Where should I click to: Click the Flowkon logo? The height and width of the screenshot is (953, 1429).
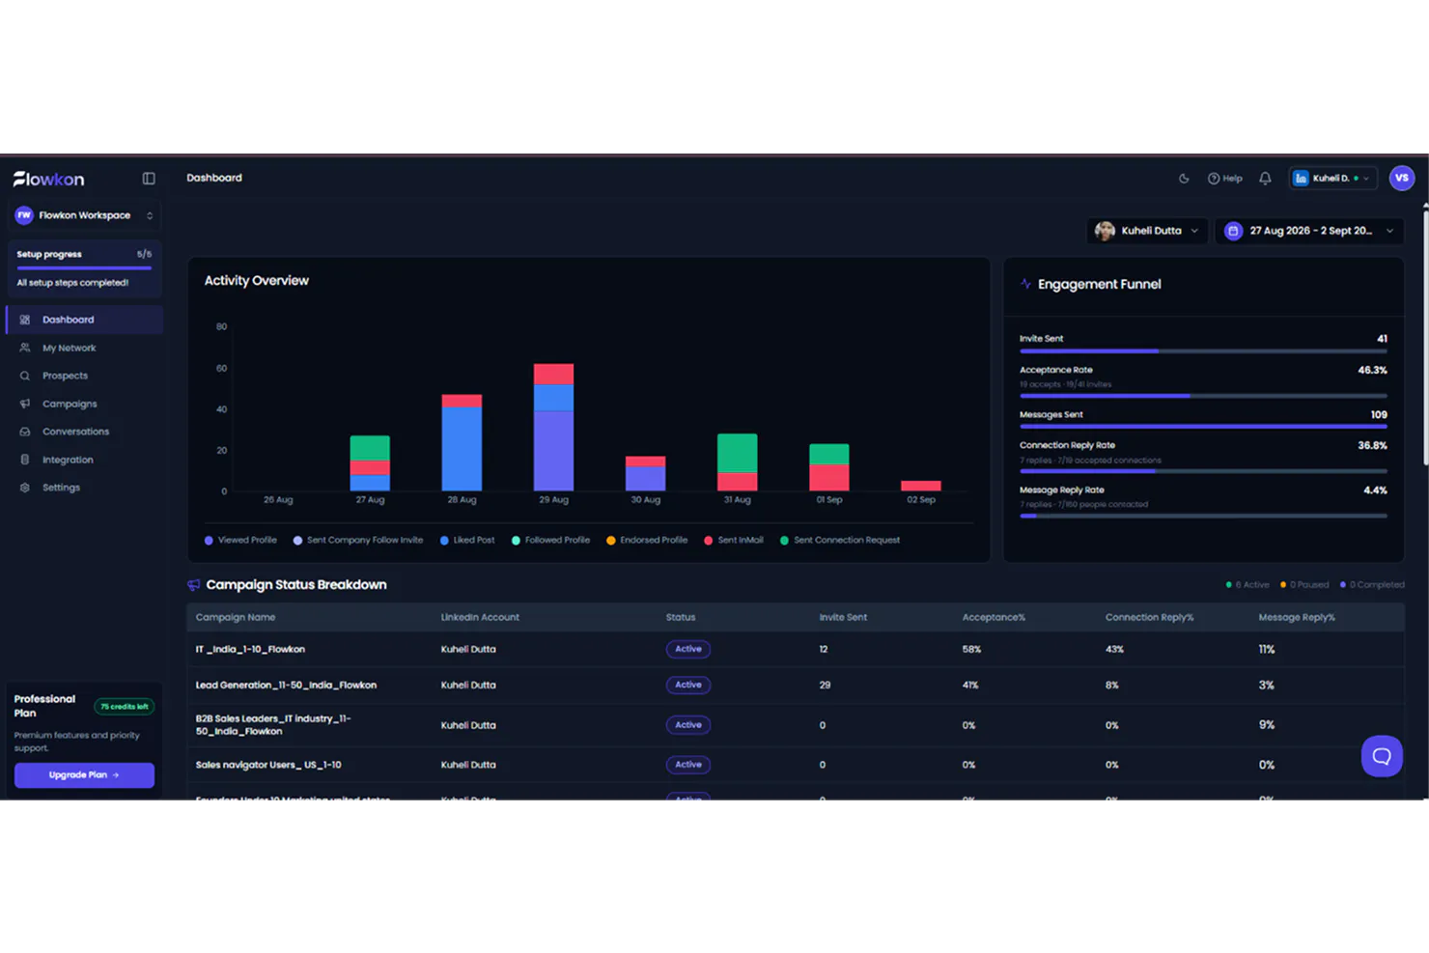(x=48, y=179)
